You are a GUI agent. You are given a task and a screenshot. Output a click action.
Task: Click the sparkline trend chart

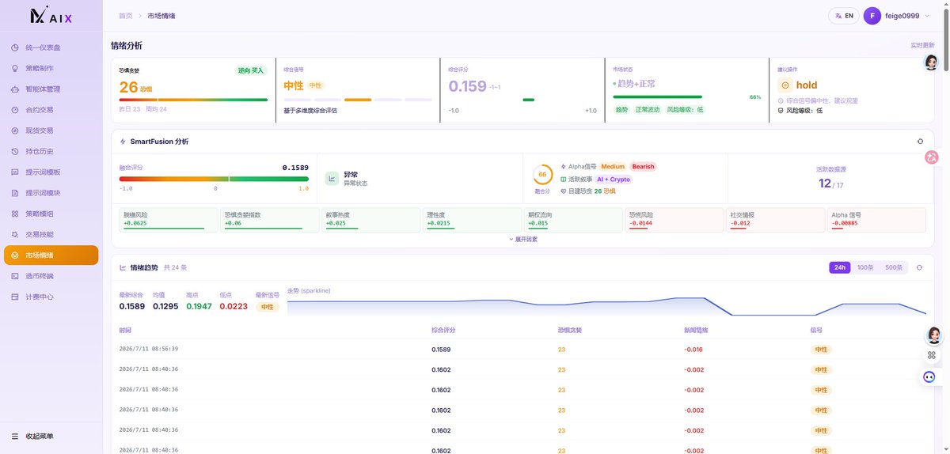(x=606, y=306)
